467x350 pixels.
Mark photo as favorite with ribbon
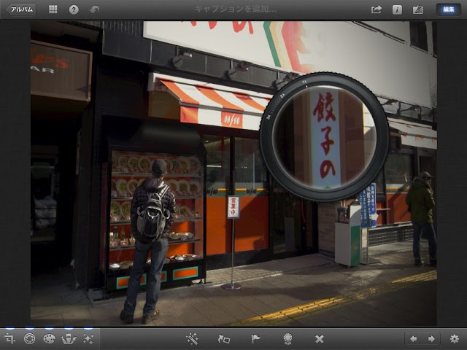pyautogui.click(x=287, y=339)
